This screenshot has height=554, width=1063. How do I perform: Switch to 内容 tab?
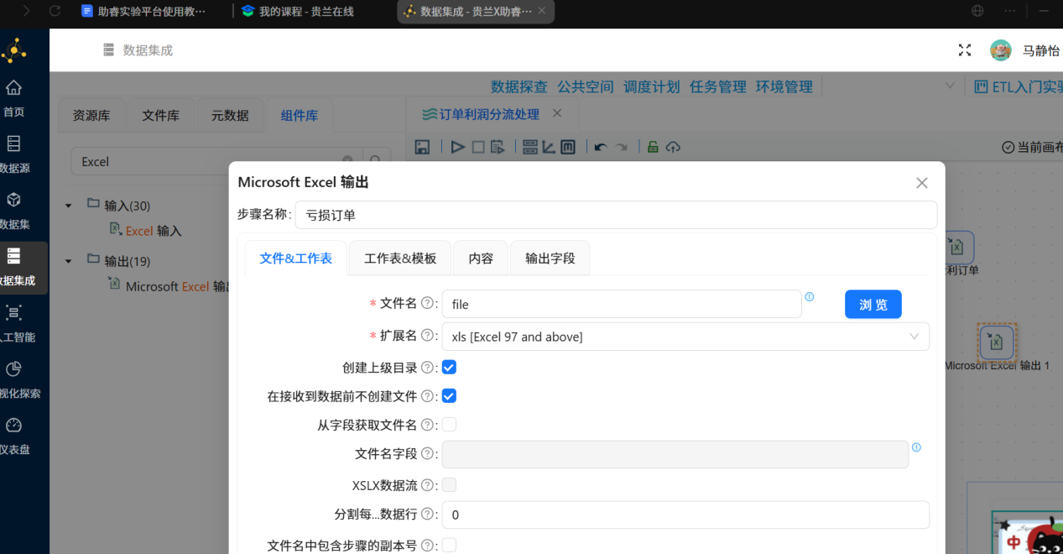(481, 259)
